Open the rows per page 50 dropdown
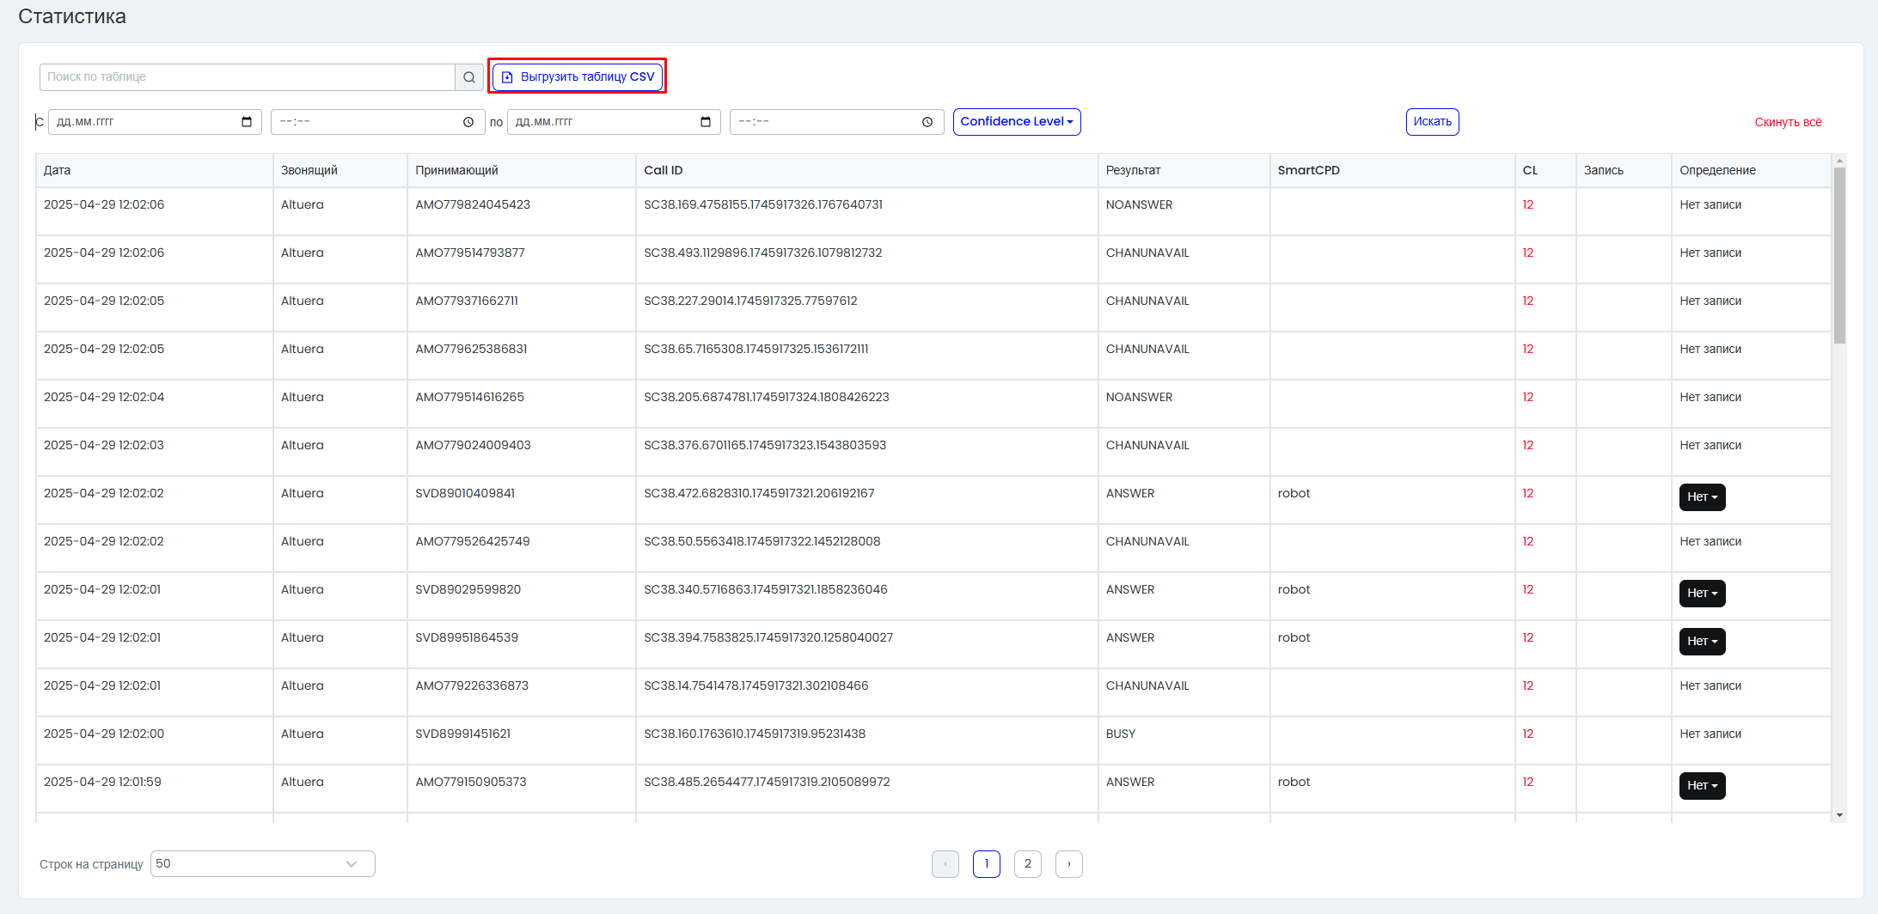This screenshot has width=1878, height=914. click(x=263, y=864)
